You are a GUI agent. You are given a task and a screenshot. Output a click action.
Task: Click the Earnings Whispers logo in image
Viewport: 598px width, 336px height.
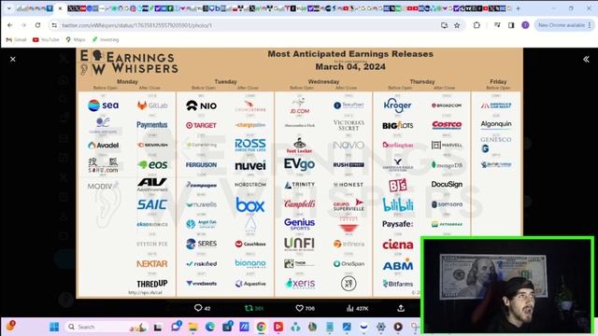[x=129, y=63]
